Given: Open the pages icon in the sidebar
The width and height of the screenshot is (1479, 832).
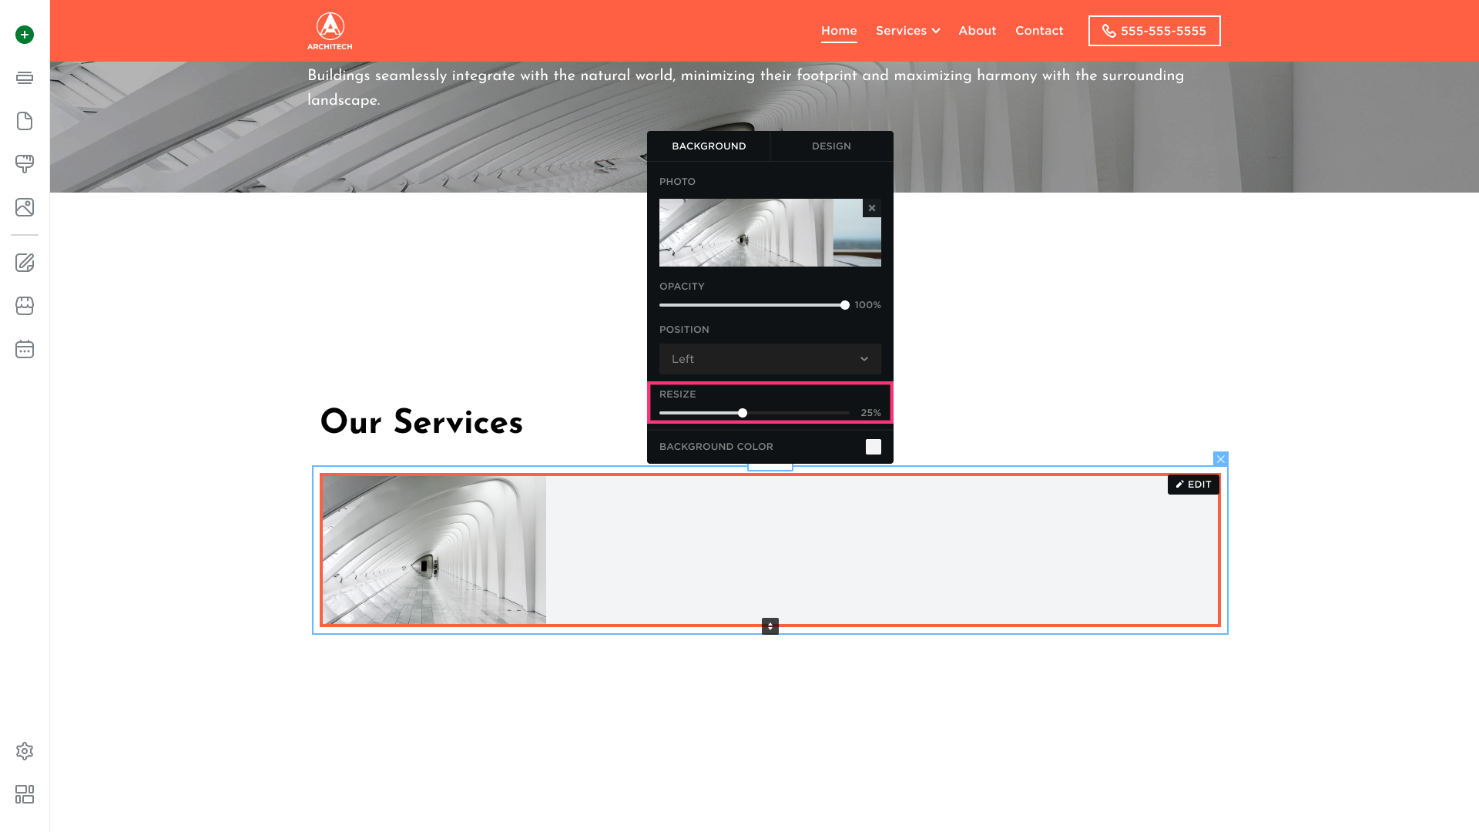Looking at the screenshot, I should coord(25,121).
